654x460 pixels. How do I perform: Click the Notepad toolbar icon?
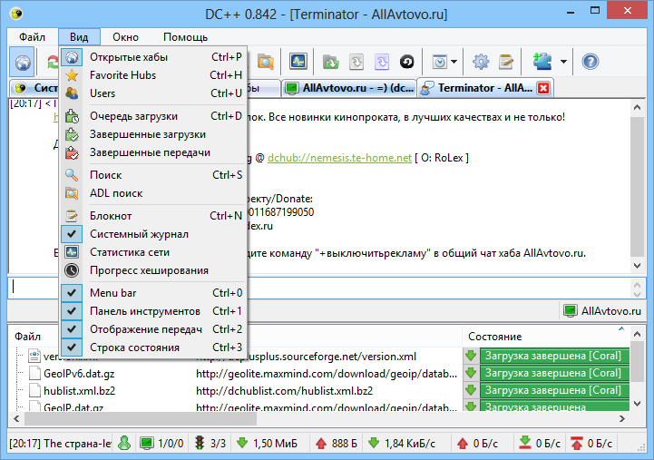(506, 62)
